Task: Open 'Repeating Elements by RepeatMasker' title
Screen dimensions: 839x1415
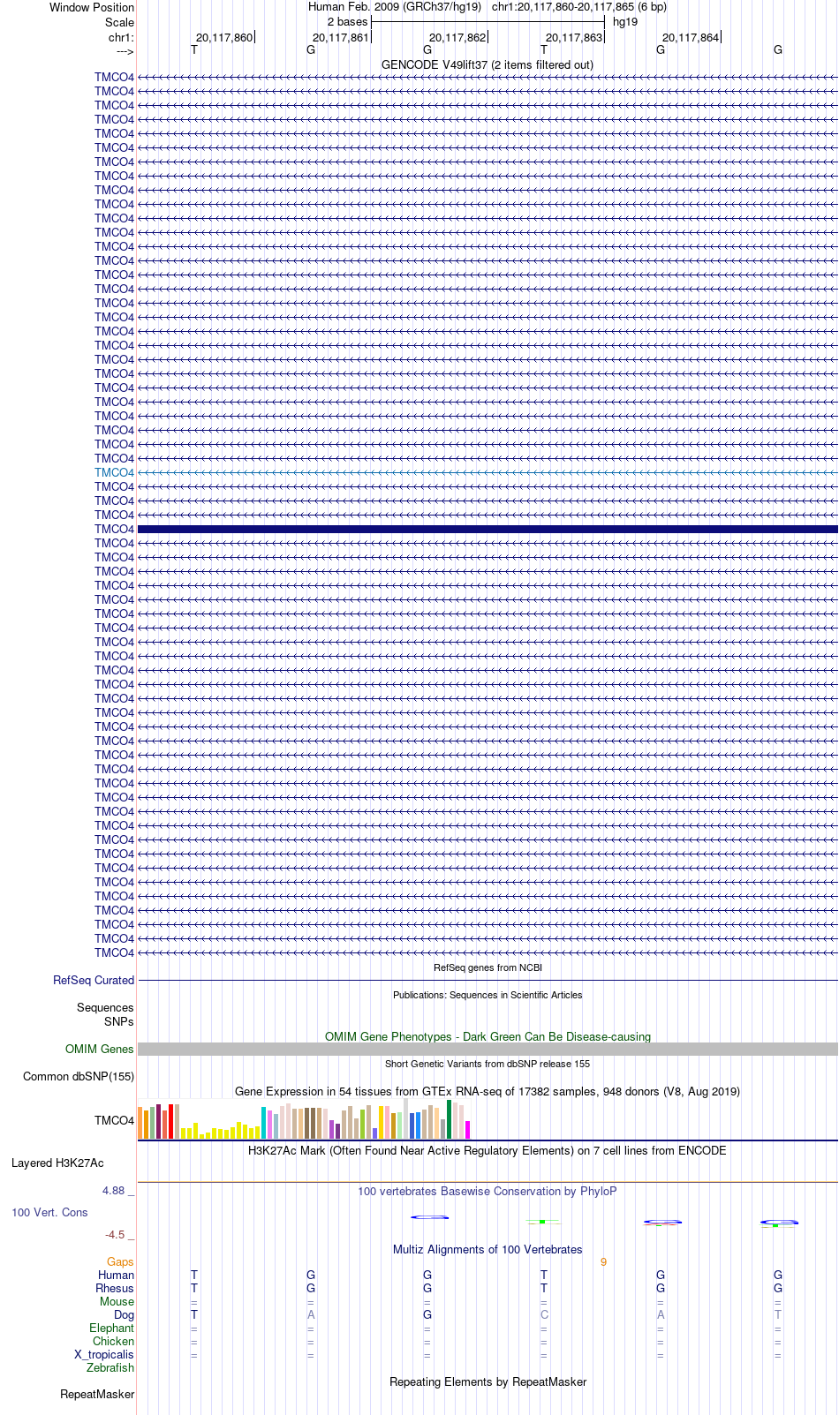Action: click(x=488, y=1381)
